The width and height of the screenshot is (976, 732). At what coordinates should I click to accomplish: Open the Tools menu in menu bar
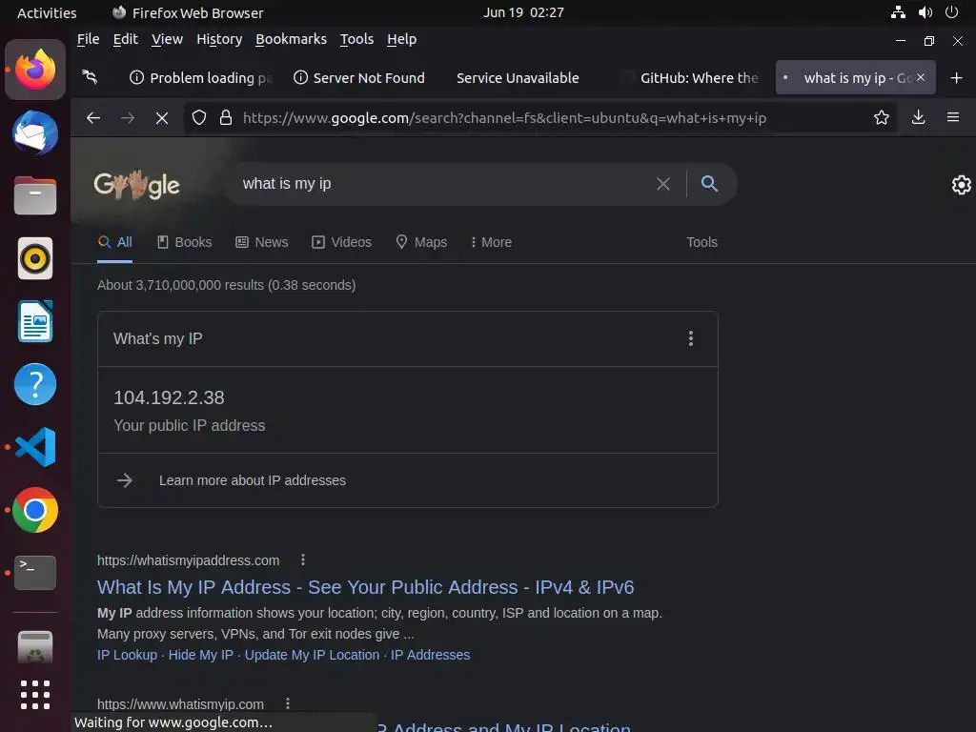pyautogui.click(x=356, y=39)
